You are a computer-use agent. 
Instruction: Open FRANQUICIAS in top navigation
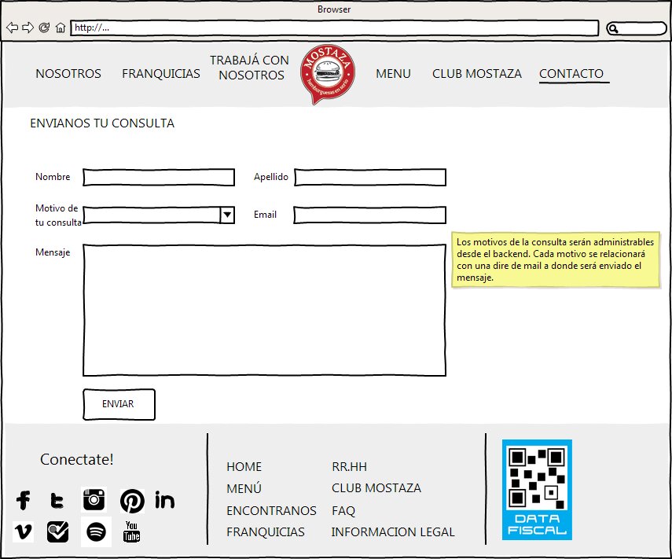click(160, 74)
